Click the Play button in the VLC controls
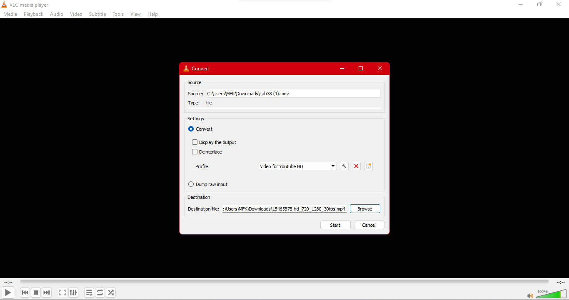 pos(8,293)
